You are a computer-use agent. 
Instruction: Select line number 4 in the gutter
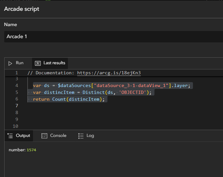(x=16, y=86)
